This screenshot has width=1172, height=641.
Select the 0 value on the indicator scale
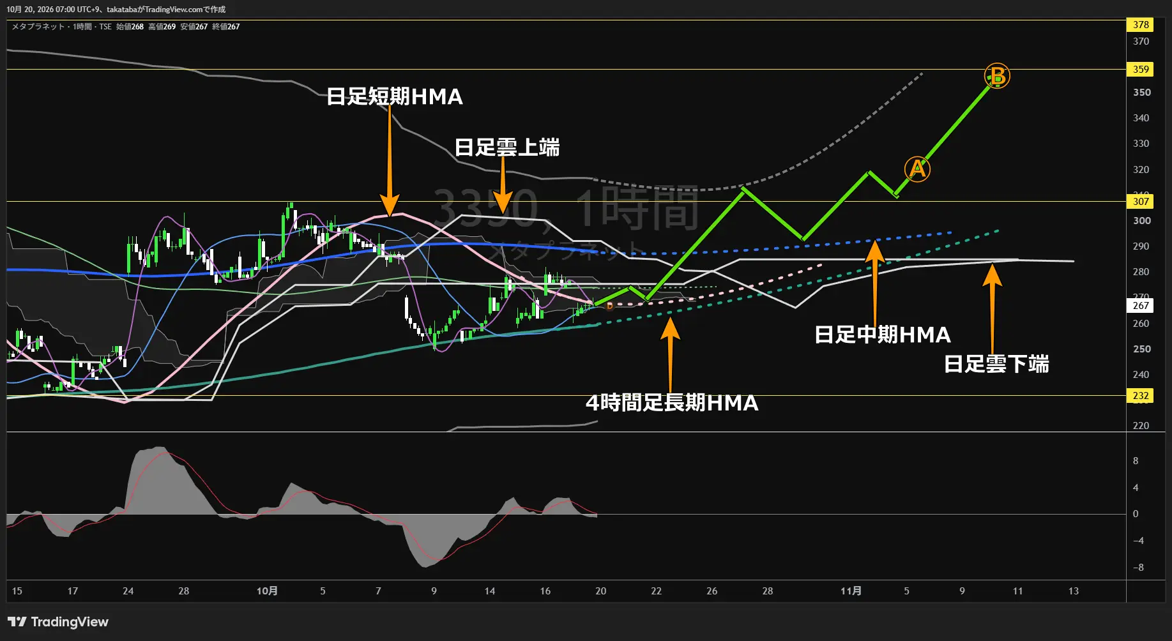tap(1136, 514)
